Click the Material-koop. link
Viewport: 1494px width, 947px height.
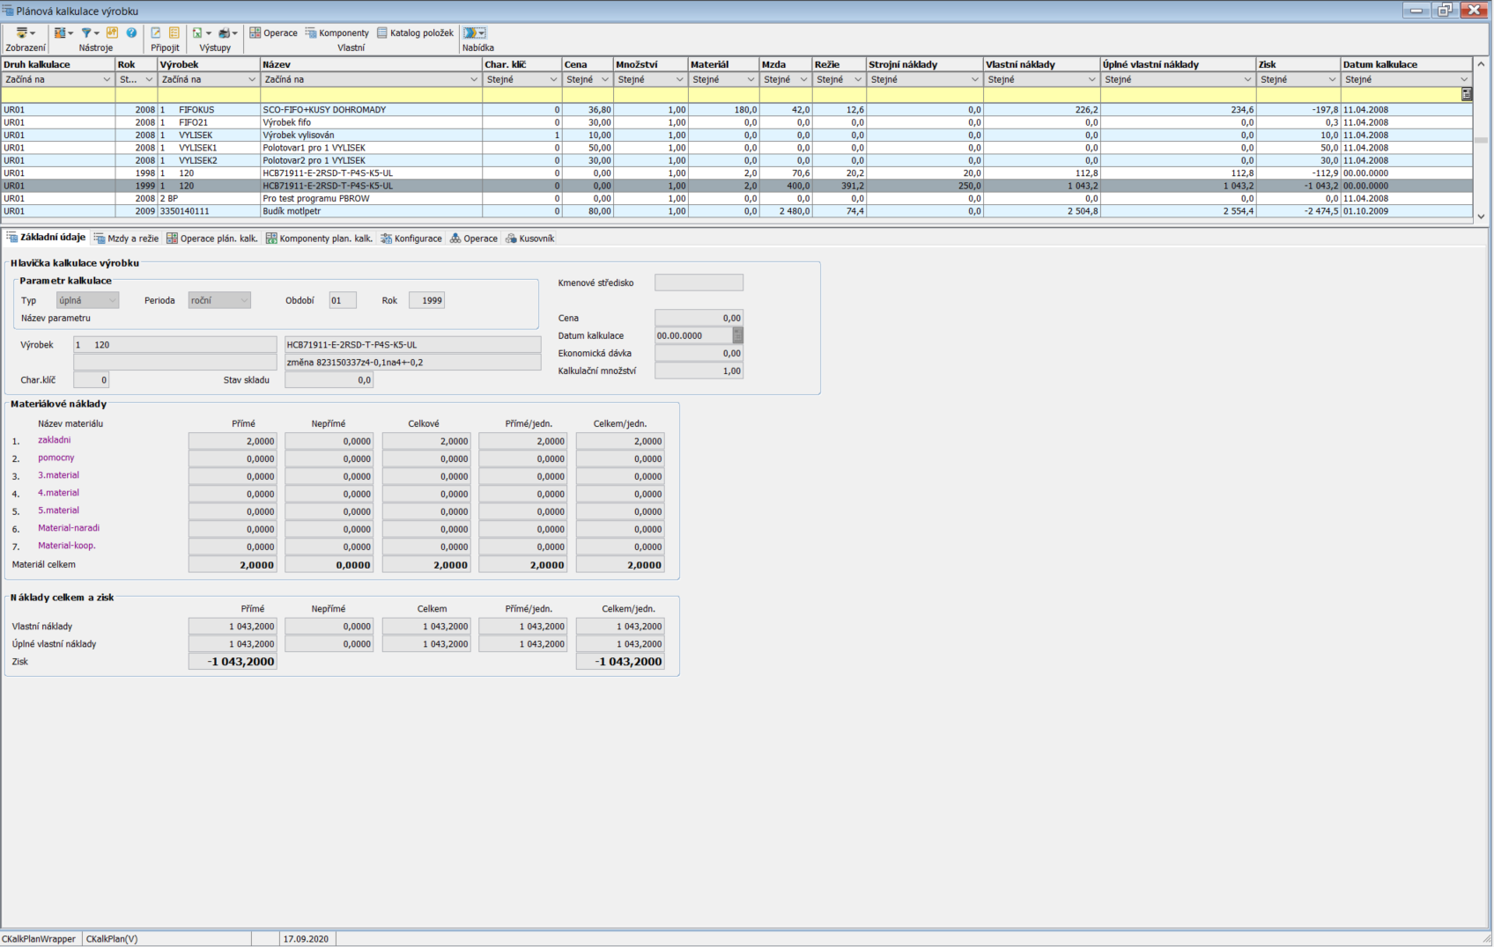click(x=66, y=546)
